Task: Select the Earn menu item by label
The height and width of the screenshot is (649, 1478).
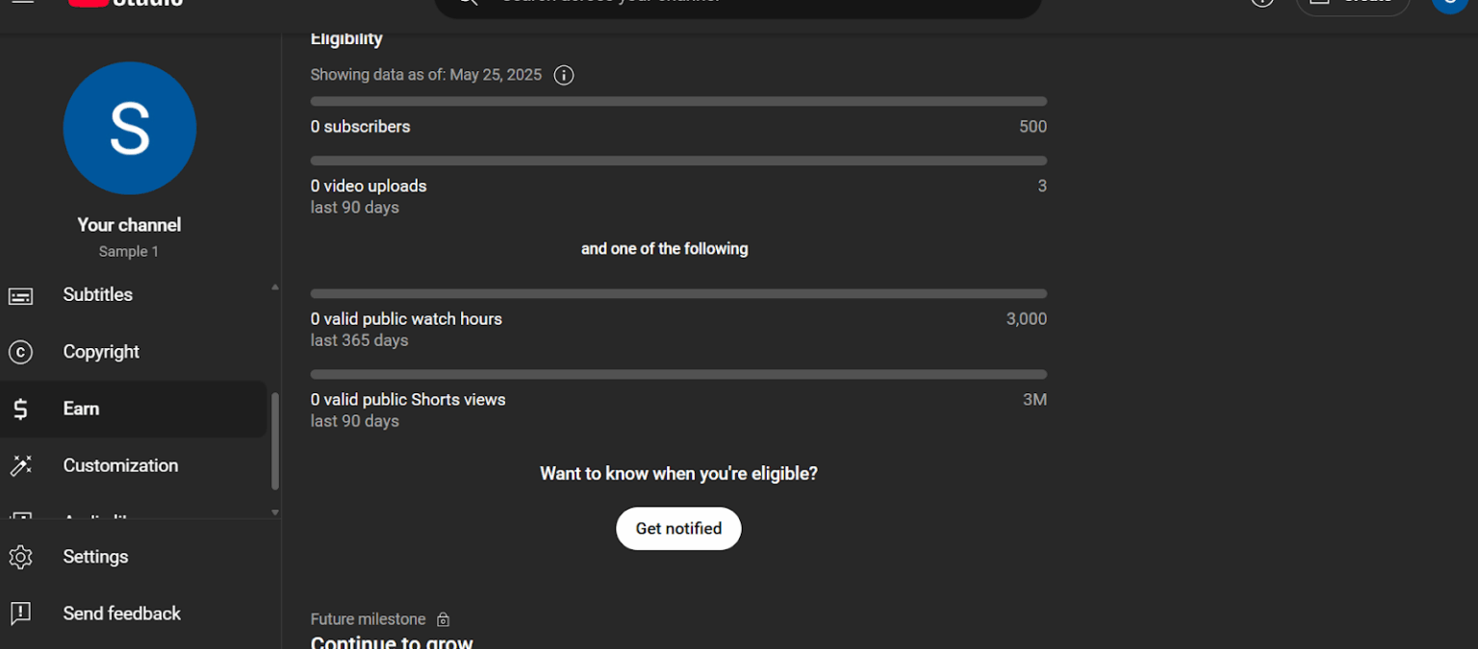Action: click(81, 409)
